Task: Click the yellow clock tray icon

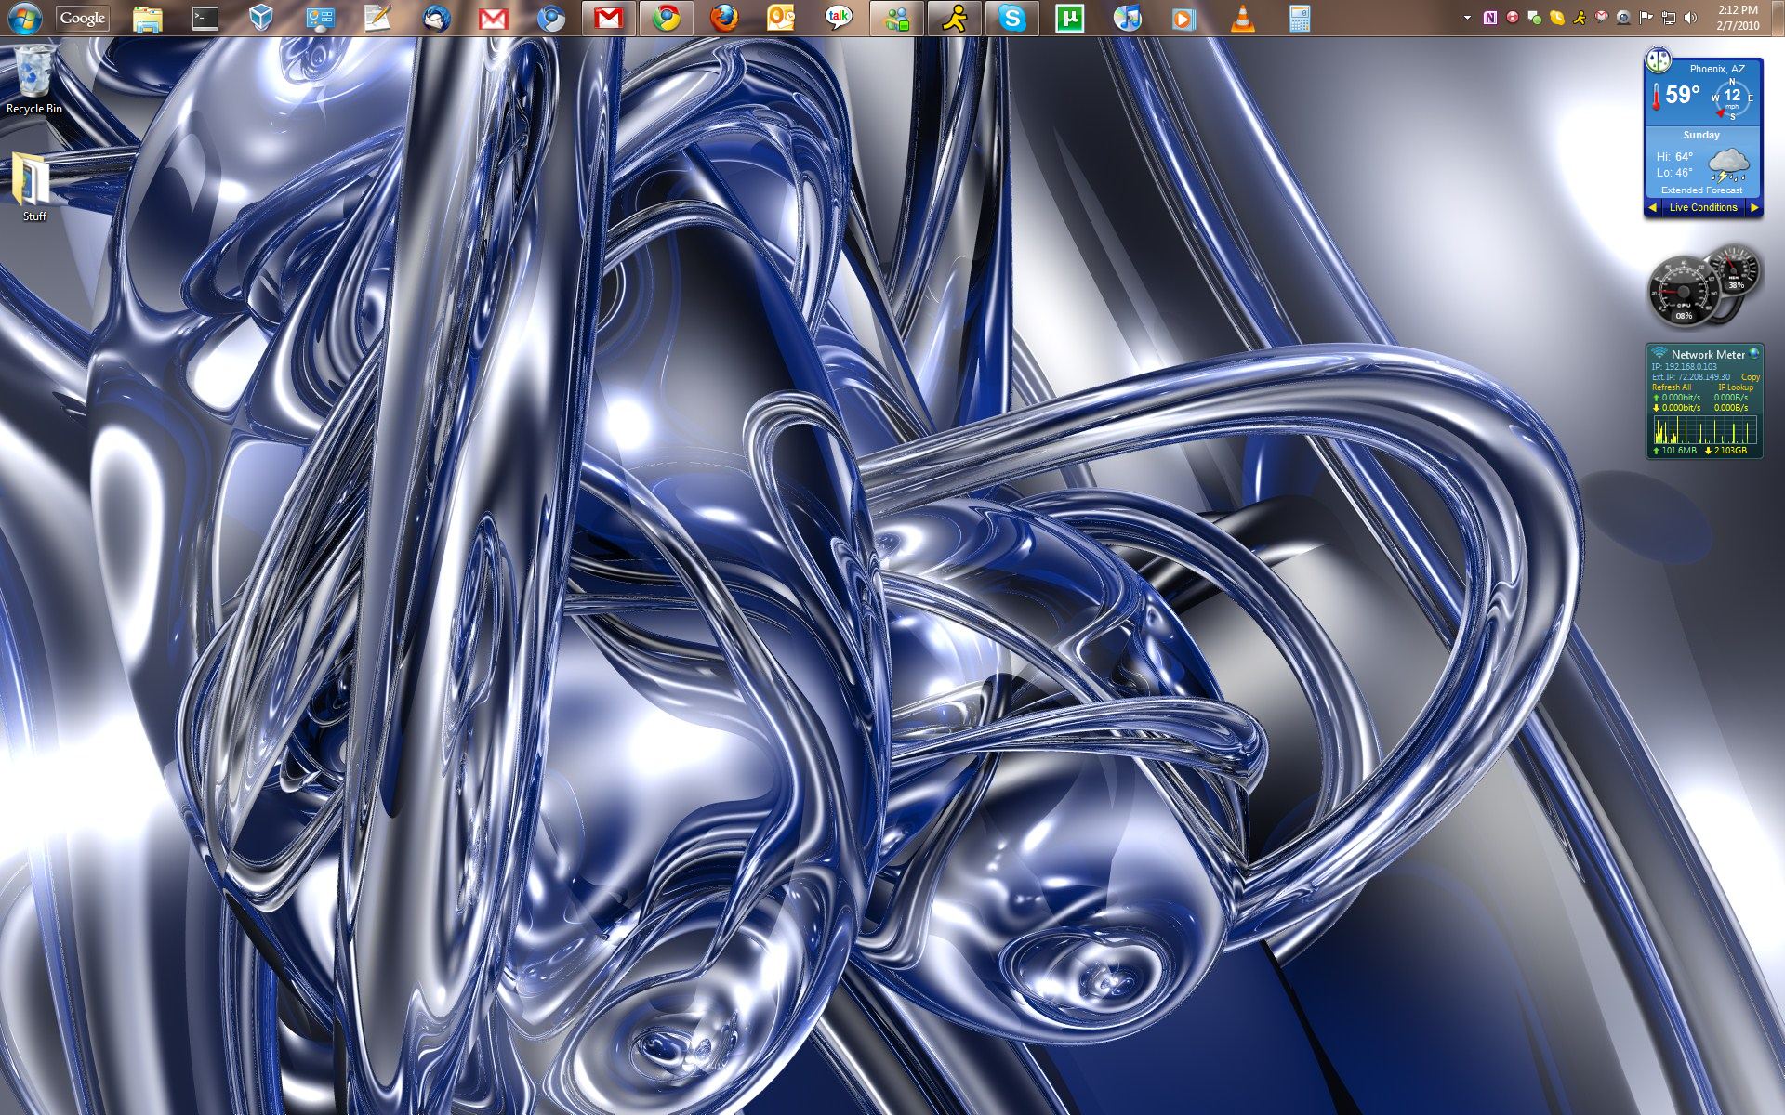Action: (1557, 18)
